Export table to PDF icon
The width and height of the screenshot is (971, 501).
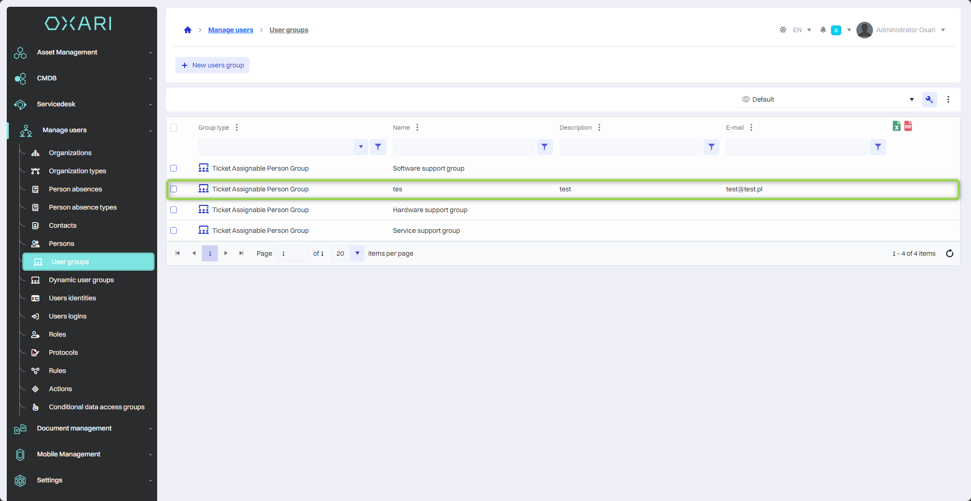[x=908, y=126]
